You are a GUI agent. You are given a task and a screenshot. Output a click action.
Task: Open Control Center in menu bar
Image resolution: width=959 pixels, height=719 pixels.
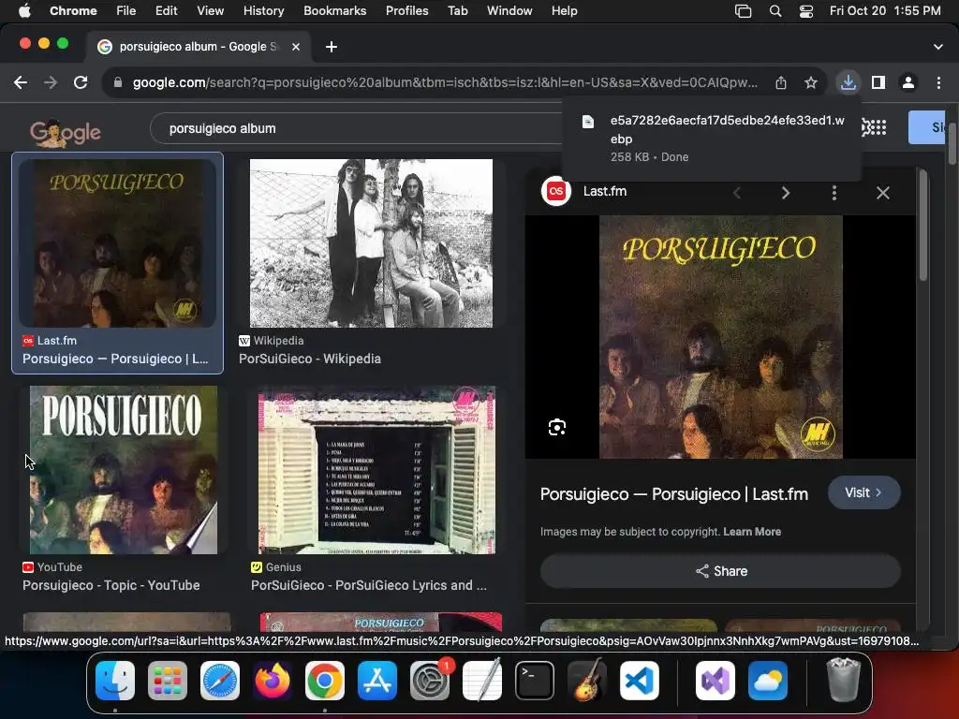806,11
